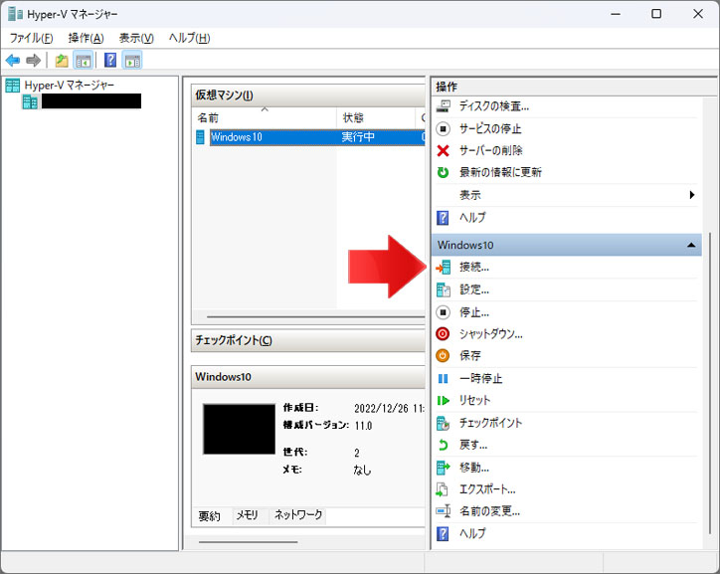Click the Help icon under Windows10 actions
This screenshot has width=720, height=574.
click(443, 533)
